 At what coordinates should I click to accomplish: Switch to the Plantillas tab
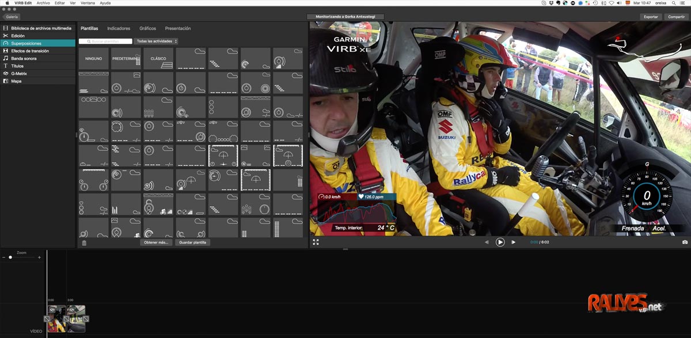point(89,28)
